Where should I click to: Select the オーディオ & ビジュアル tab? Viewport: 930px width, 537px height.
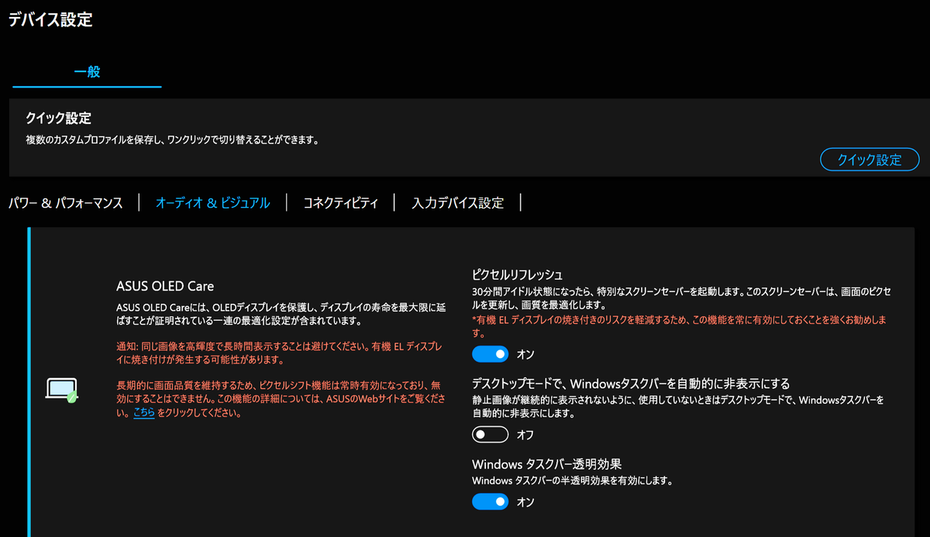click(212, 202)
